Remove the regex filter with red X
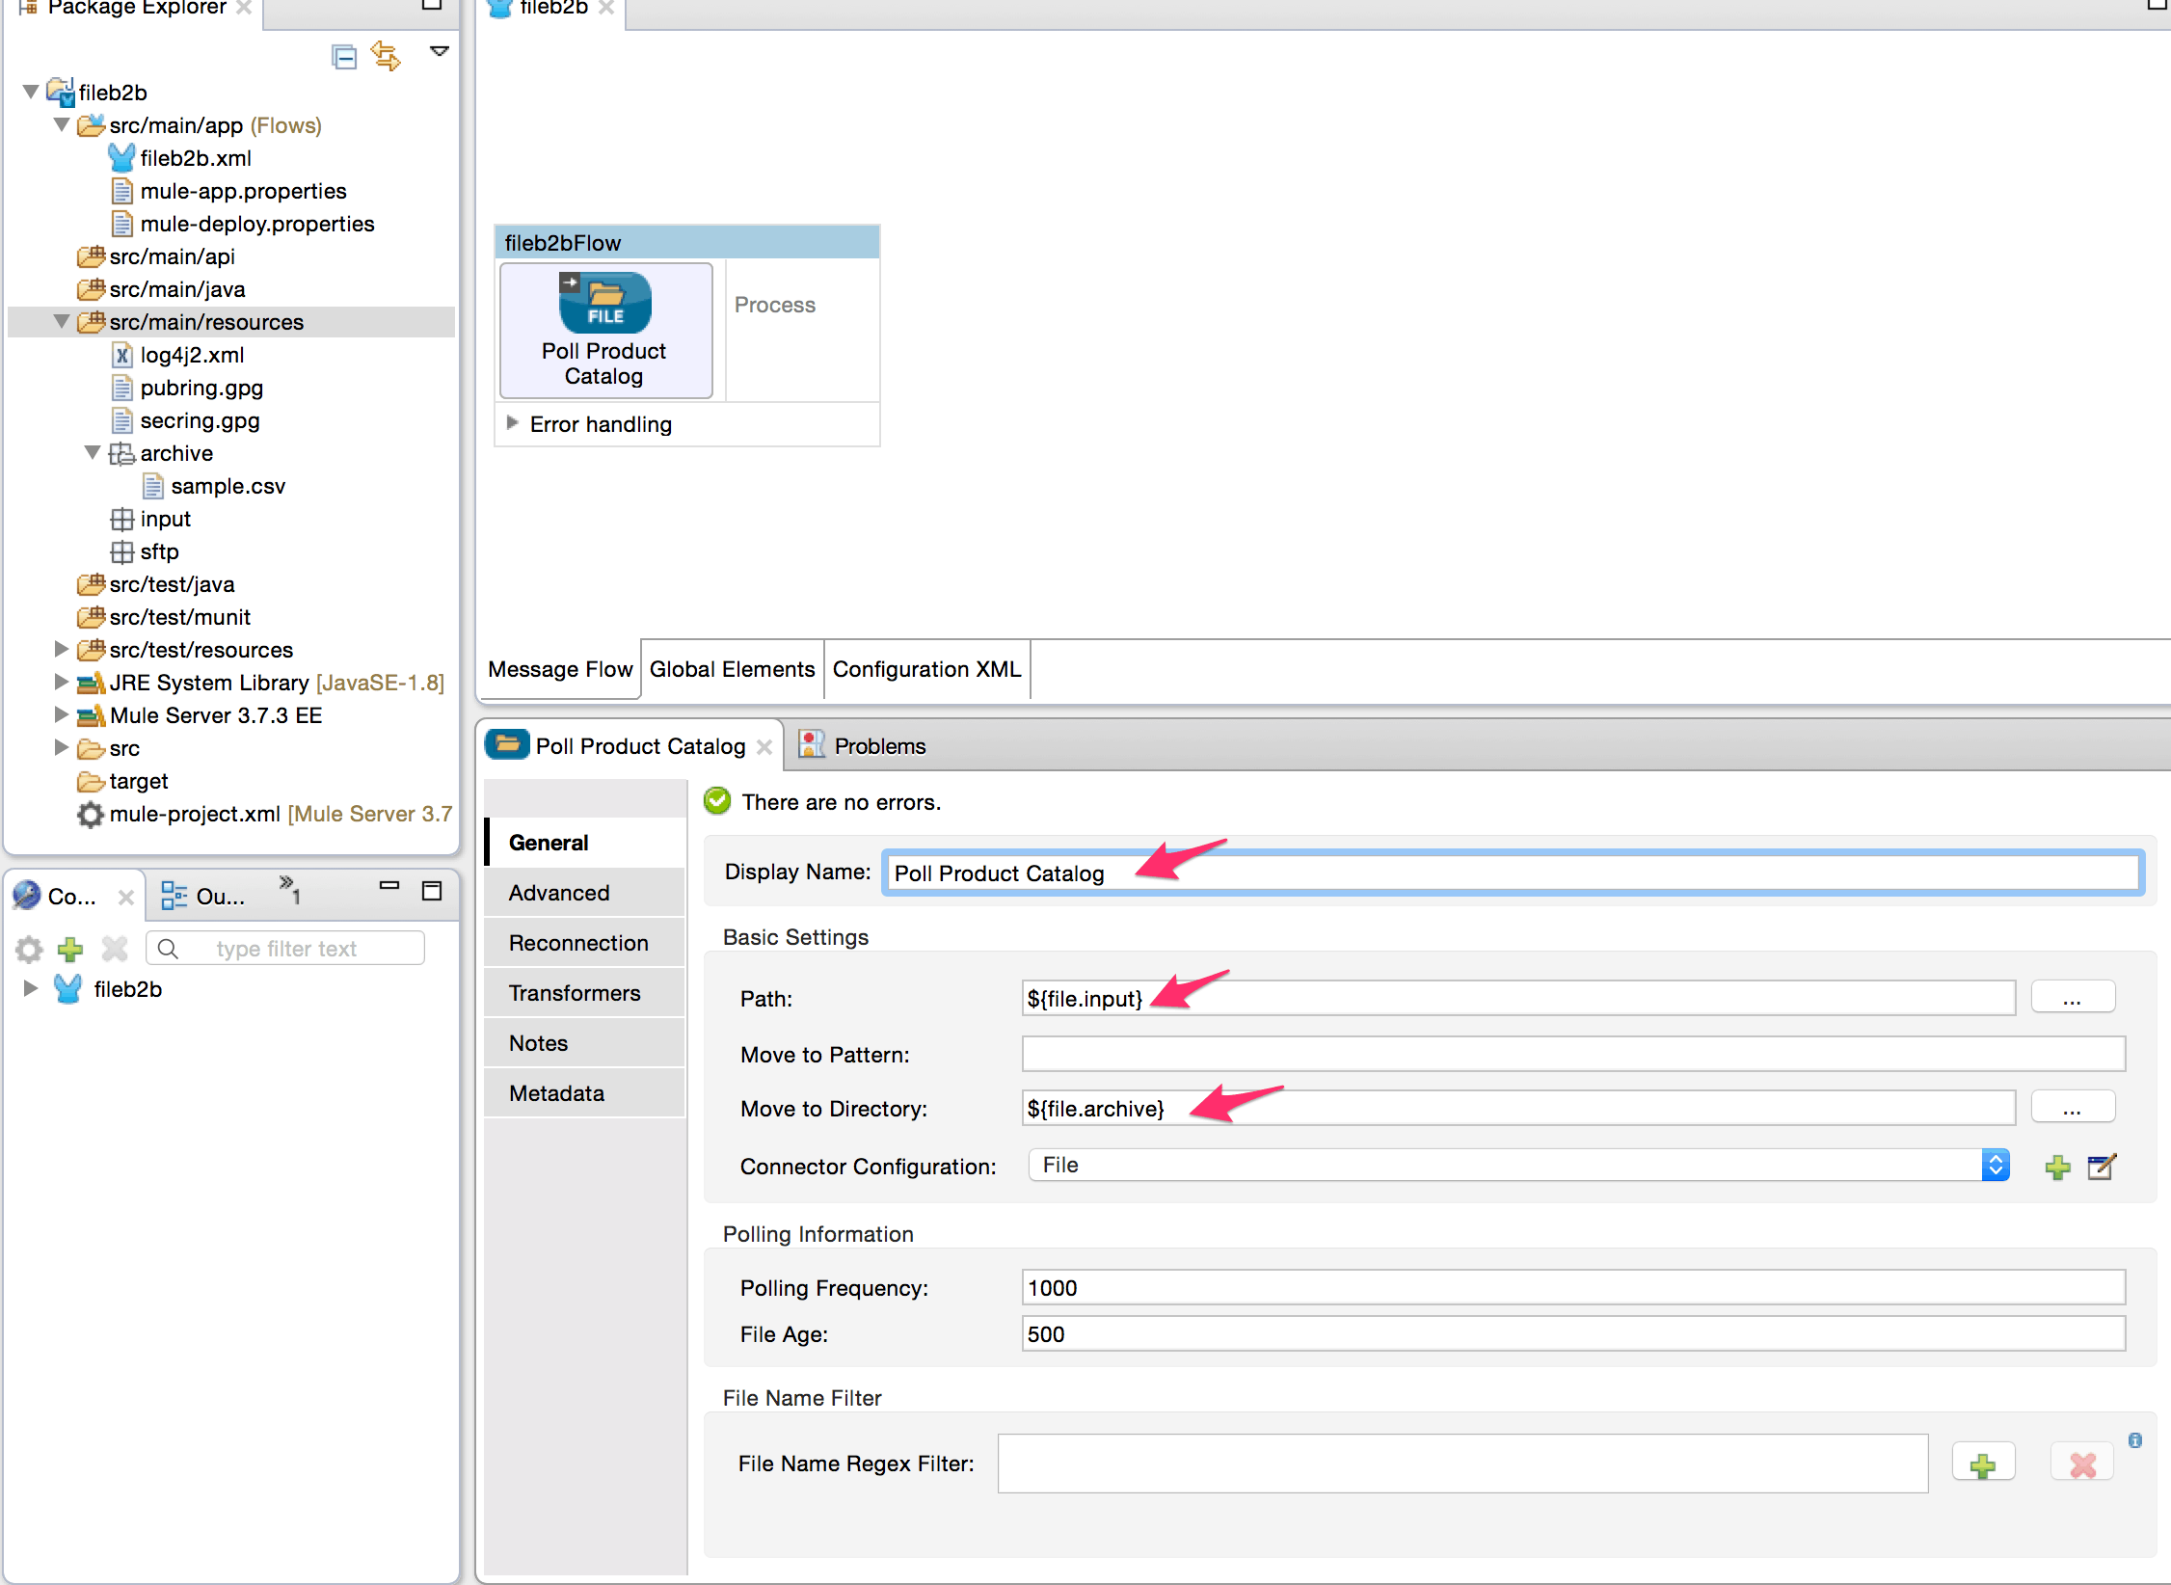 pos(2081,1462)
